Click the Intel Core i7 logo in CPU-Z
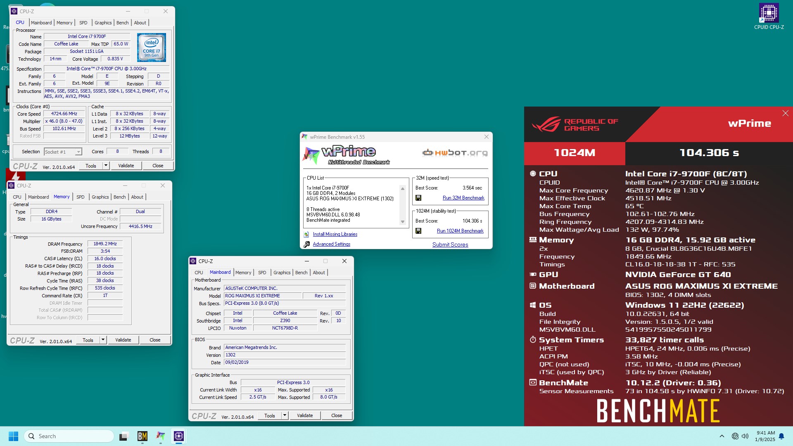 (152, 47)
